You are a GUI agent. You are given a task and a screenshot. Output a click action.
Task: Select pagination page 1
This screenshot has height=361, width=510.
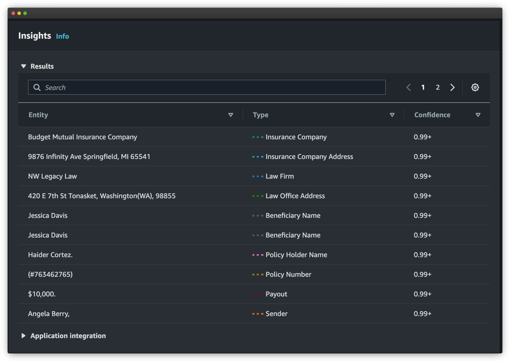coord(423,87)
